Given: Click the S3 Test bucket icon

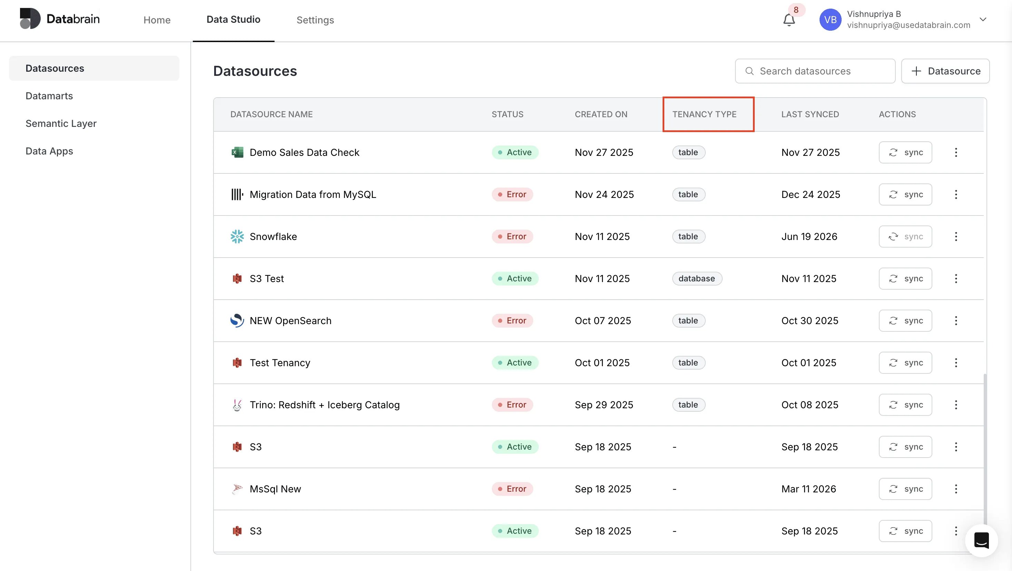Looking at the screenshot, I should (237, 278).
